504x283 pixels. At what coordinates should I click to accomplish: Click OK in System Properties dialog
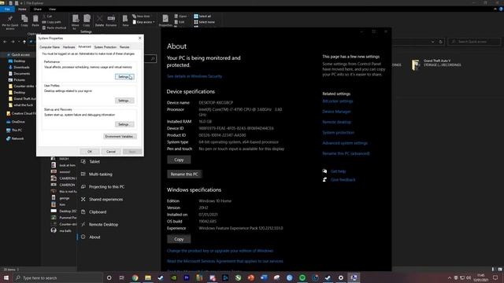coord(90,152)
